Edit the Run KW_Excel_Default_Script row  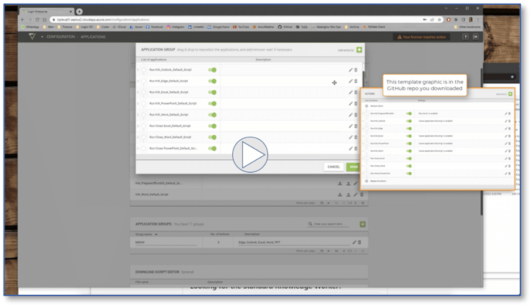pyautogui.click(x=351, y=92)
